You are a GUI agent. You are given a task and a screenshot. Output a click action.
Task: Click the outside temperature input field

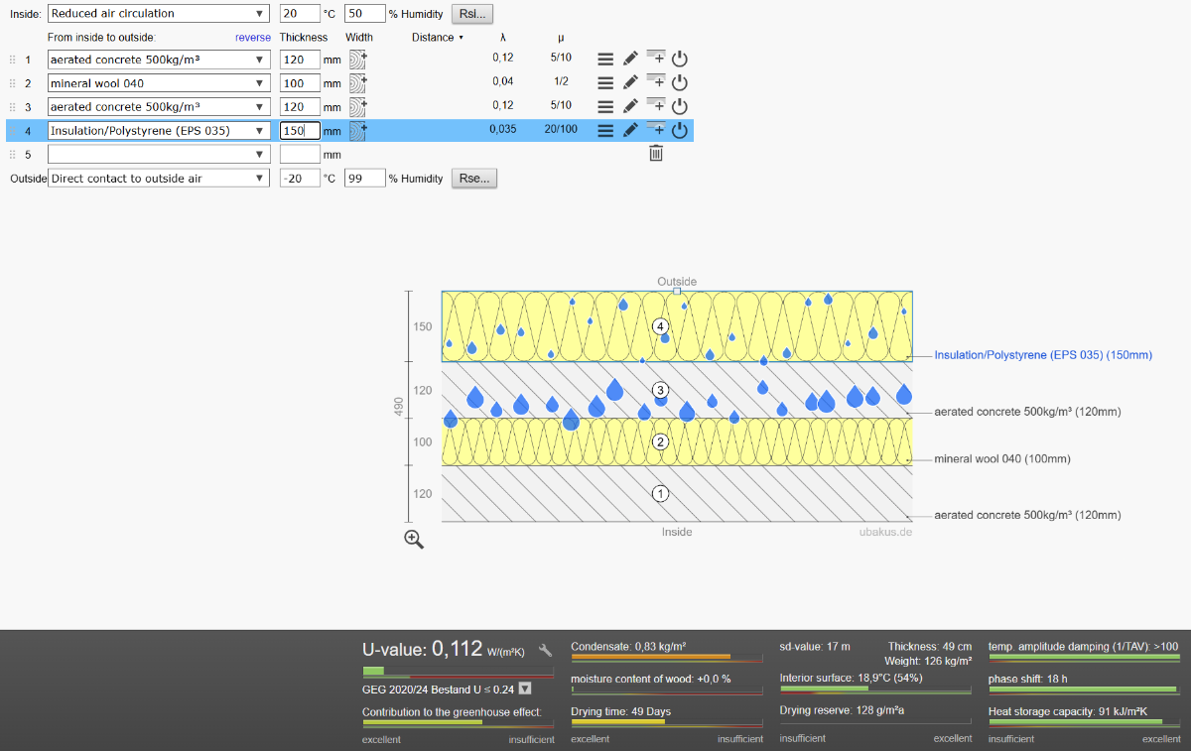pos(299,179)
